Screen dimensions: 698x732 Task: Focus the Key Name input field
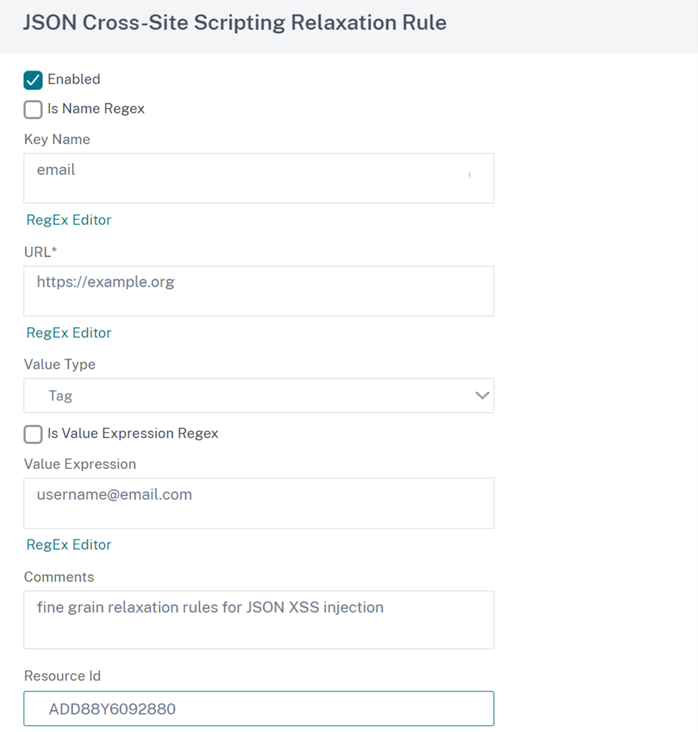coord(259,179)
